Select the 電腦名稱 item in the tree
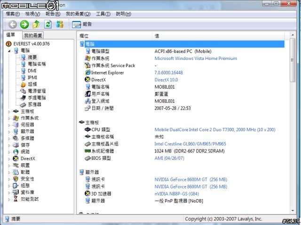Image resolution: width=301 pixels, height=225 pixels. pos(37,64)
